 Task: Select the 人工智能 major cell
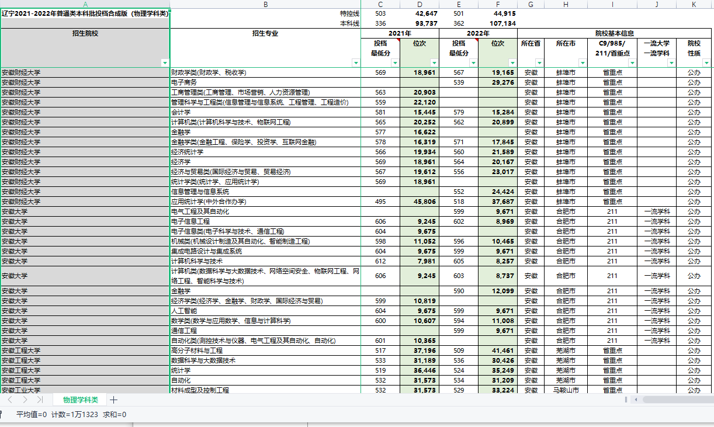click(265, 311)
